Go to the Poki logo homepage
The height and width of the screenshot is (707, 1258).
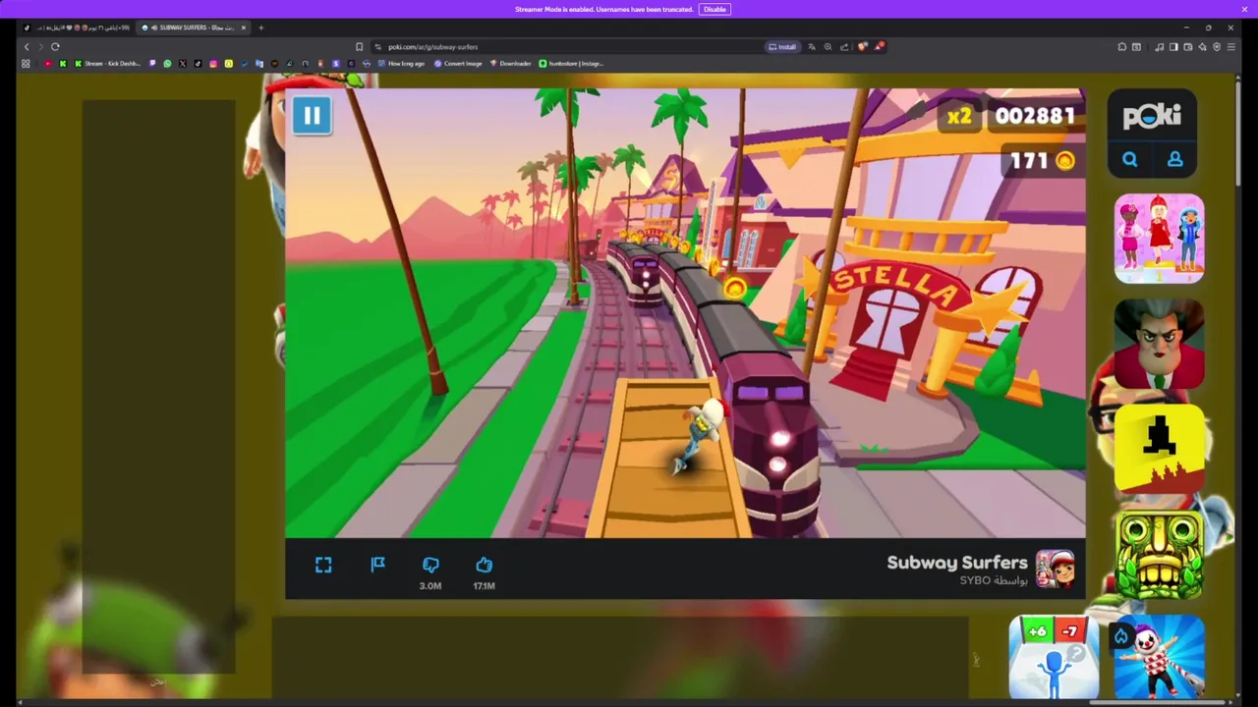pyautogui.click(x=1152, y=117)
